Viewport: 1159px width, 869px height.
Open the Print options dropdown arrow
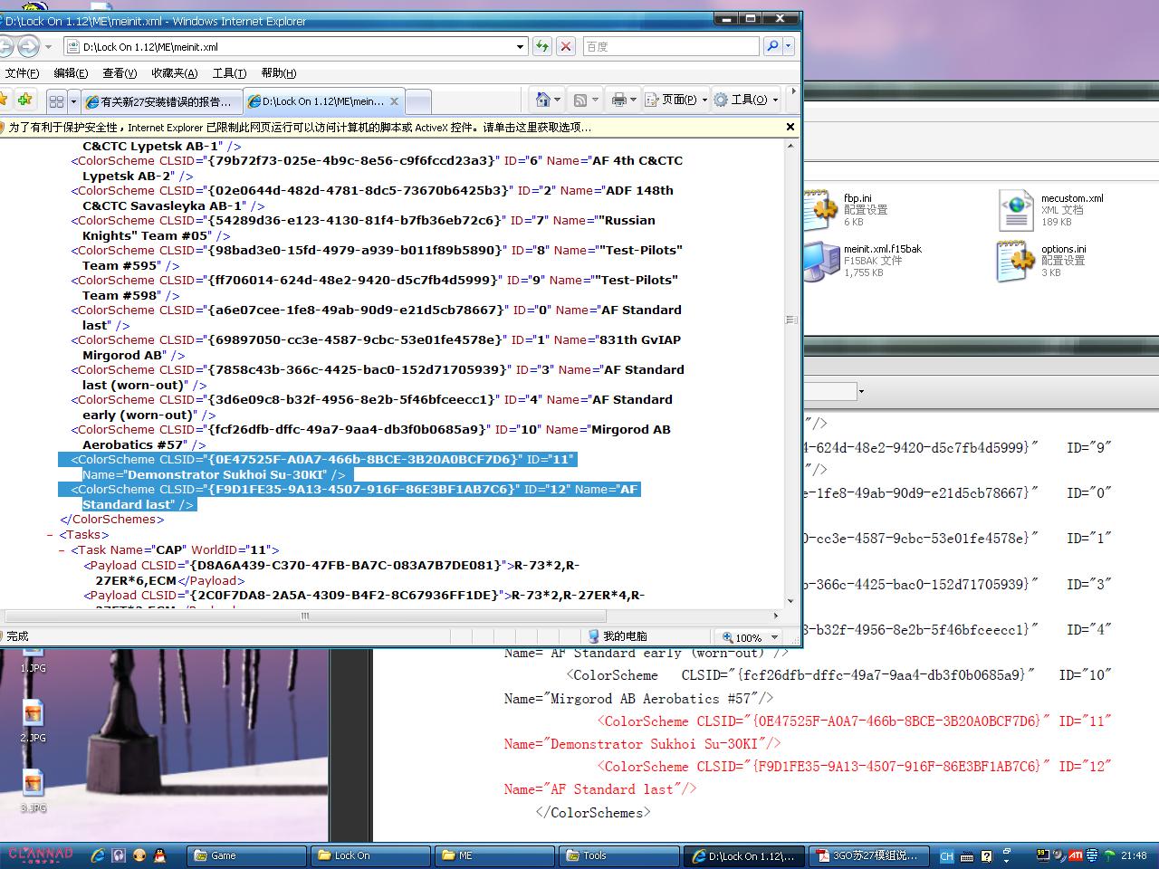tap(633, 100)
